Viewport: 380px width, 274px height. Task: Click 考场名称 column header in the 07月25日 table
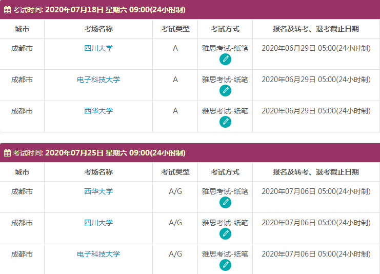pos(98,172)
